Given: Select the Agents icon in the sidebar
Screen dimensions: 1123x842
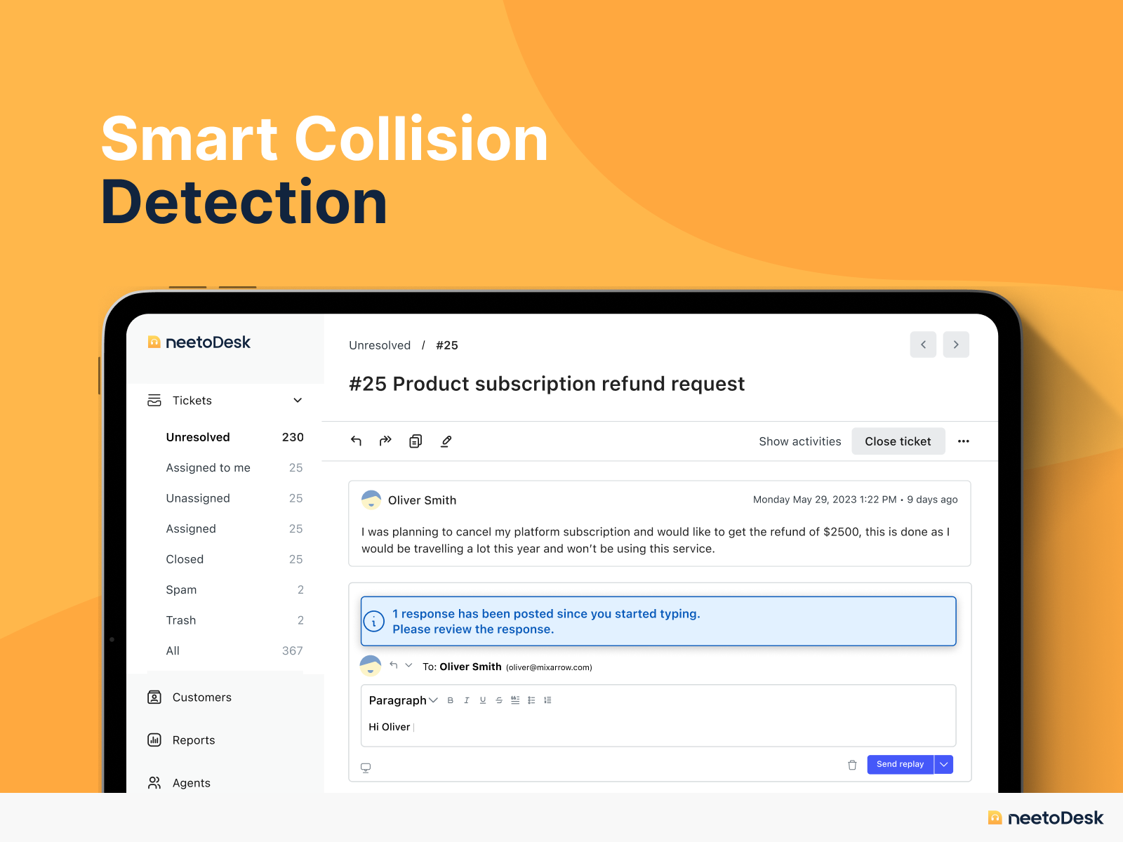Looking at the screenshot, I should coord(154,782).
